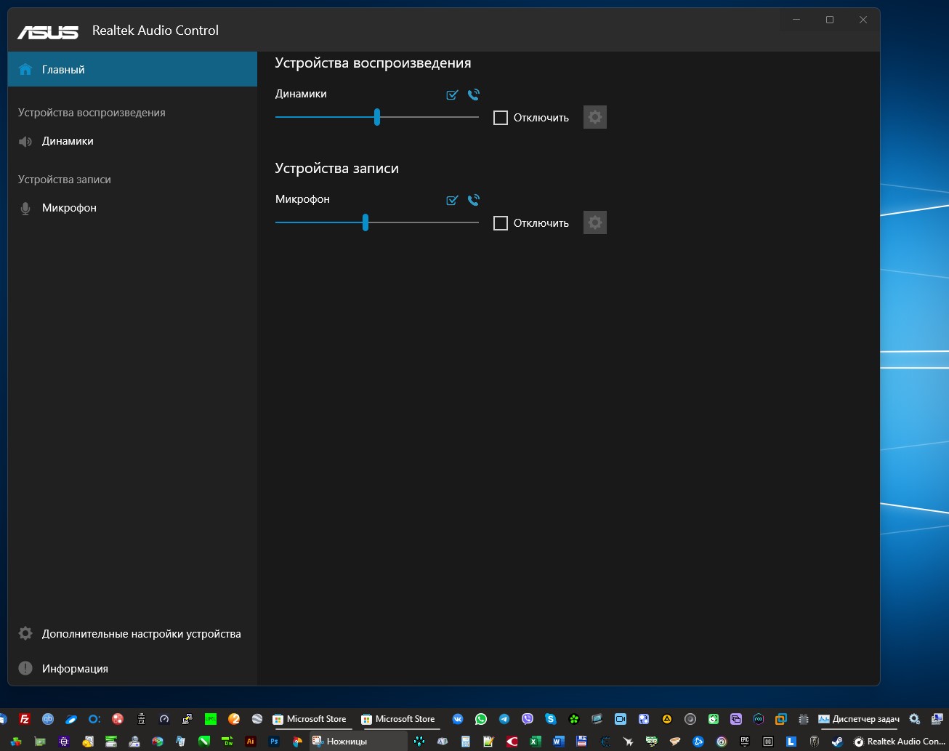Open FileZilla from the taskbar

(25, 719)
